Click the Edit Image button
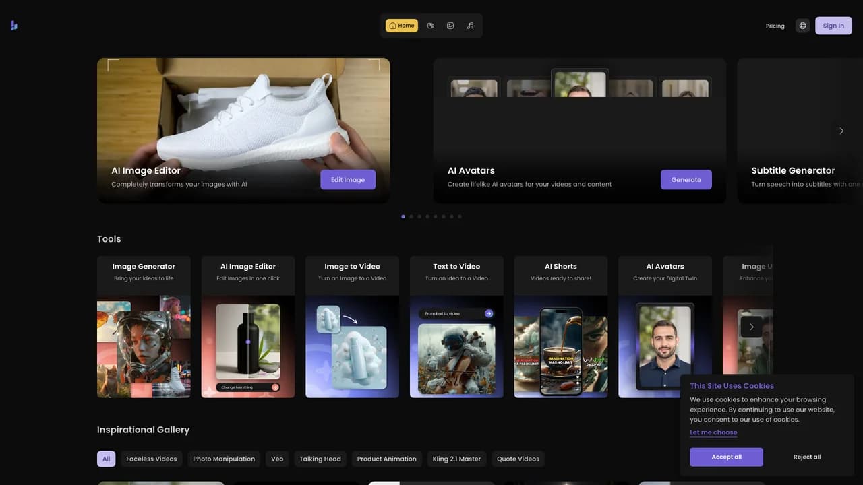The width and height of the screenshot is (863, 485). (348, 179)
